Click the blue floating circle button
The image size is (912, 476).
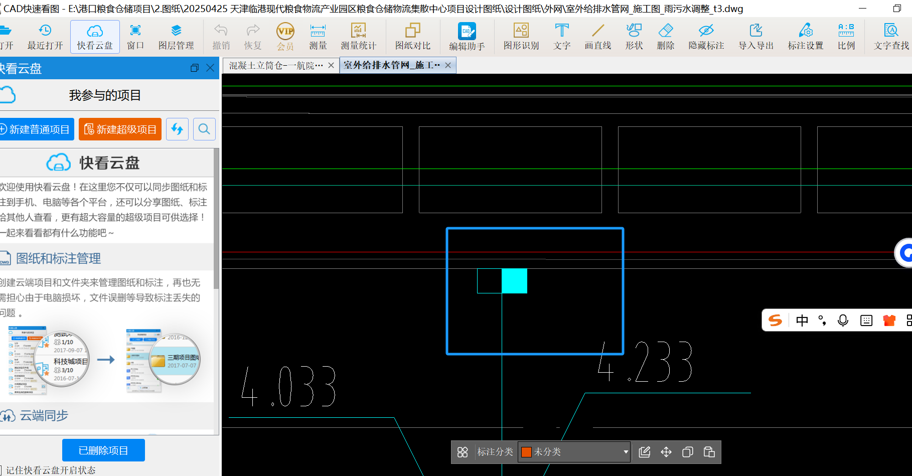click(x=904, y=253)
